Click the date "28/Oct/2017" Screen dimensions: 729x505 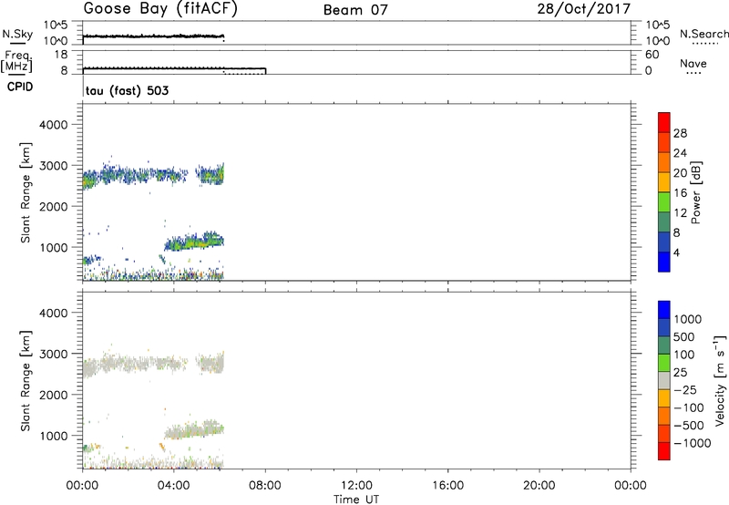[x=584, y=9]
